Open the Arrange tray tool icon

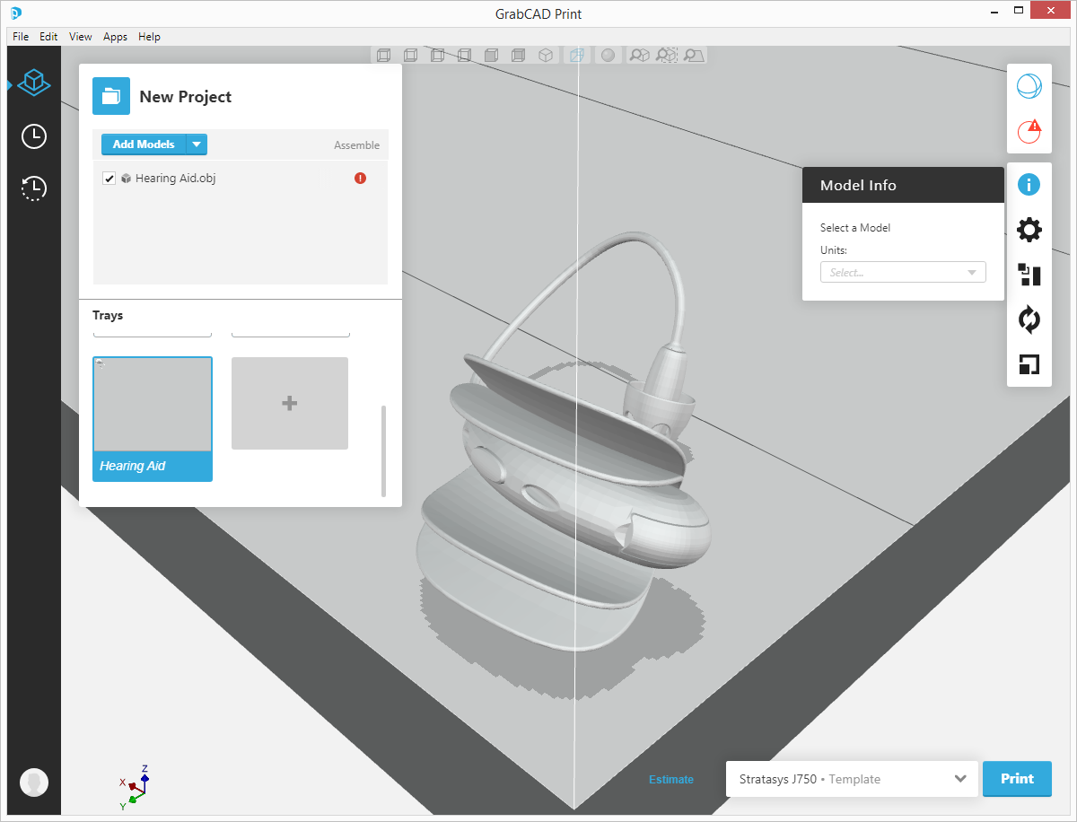(1029, 275)
